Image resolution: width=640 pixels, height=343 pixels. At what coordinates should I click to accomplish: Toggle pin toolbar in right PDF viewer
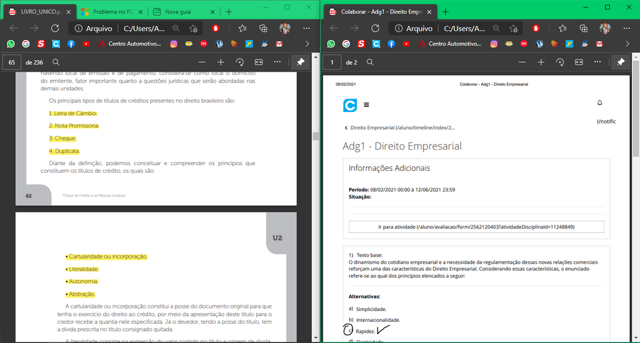point(621,62)
